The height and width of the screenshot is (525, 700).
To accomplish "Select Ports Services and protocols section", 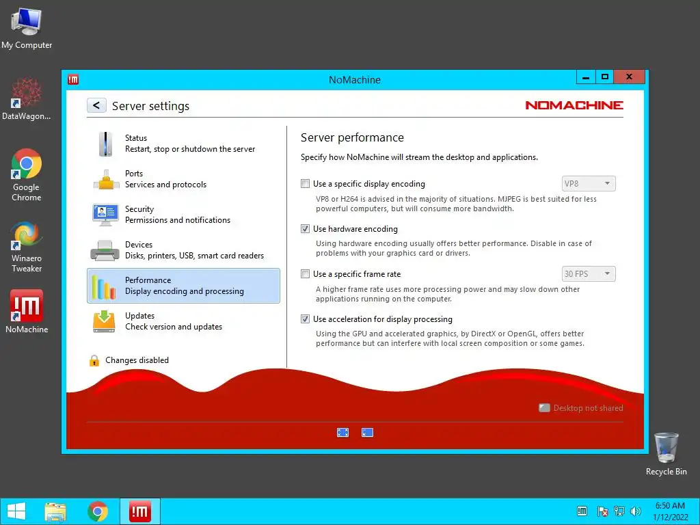I will tap(183, 179).
